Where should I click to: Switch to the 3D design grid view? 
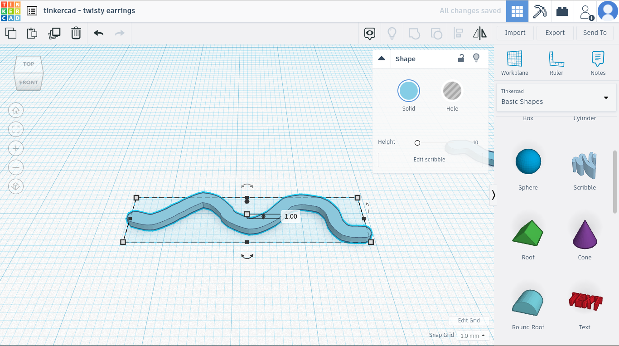coord(517,11)
